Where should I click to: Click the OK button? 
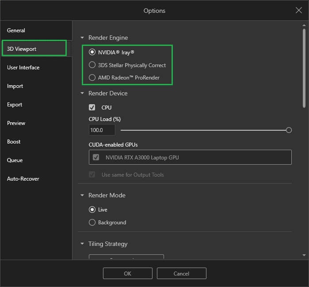127,273
